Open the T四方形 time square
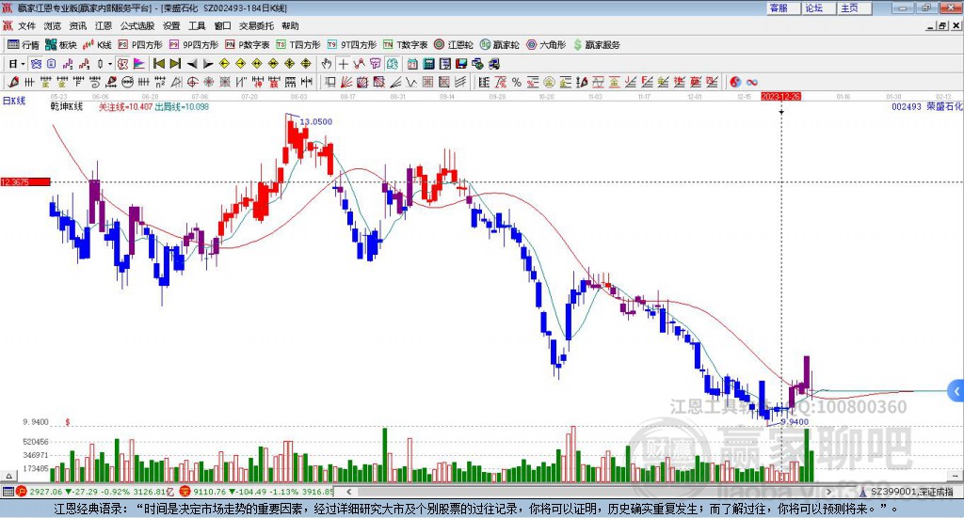The image size is (964, 518). click(298, 45)
